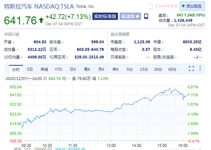
Task: Click the Tesla, Inc. company name
Action: (x=85, y=6)
